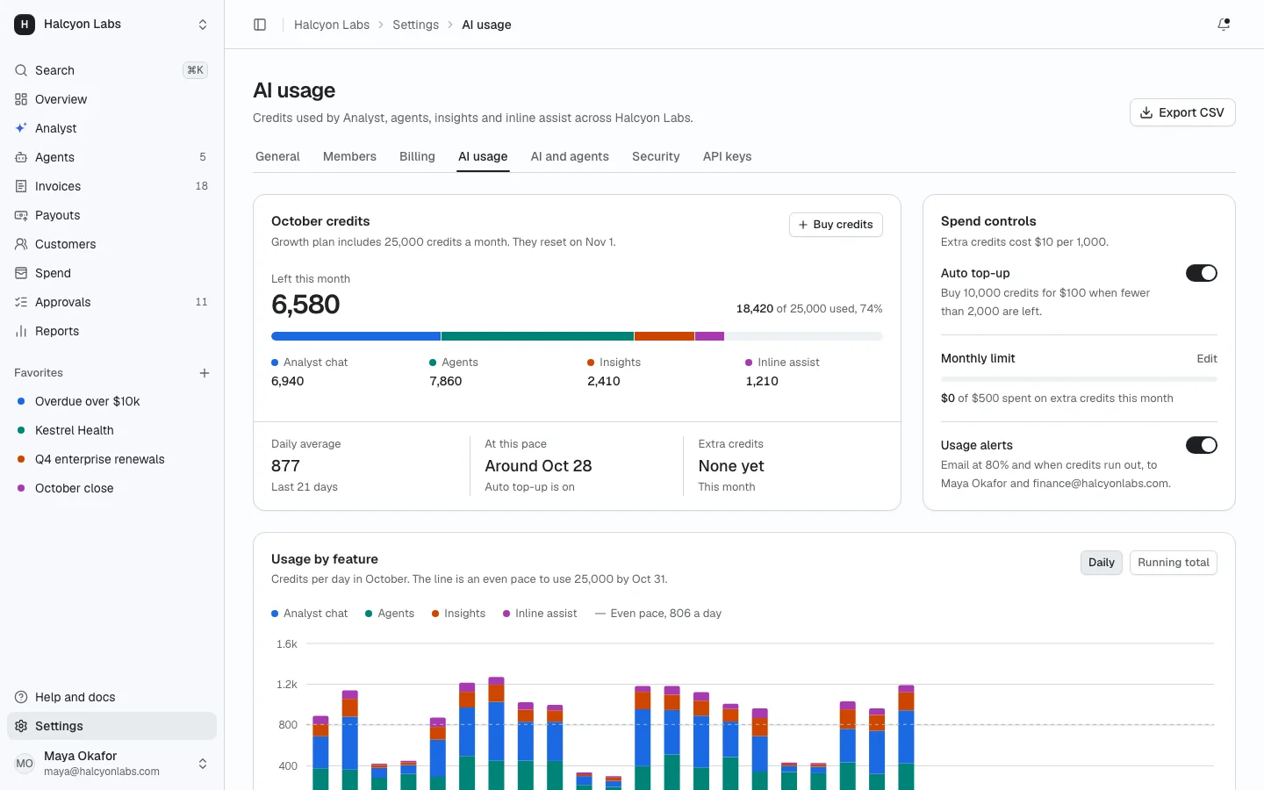The width and height of the screenshot is (1264, 790).
Task: Open the October close favorite
Action: tap(111, 488)
